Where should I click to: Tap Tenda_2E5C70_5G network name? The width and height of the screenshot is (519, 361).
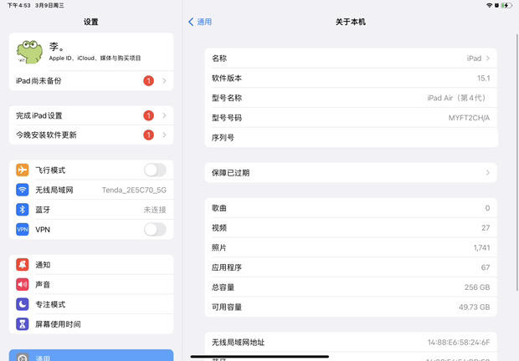[134, 190]
